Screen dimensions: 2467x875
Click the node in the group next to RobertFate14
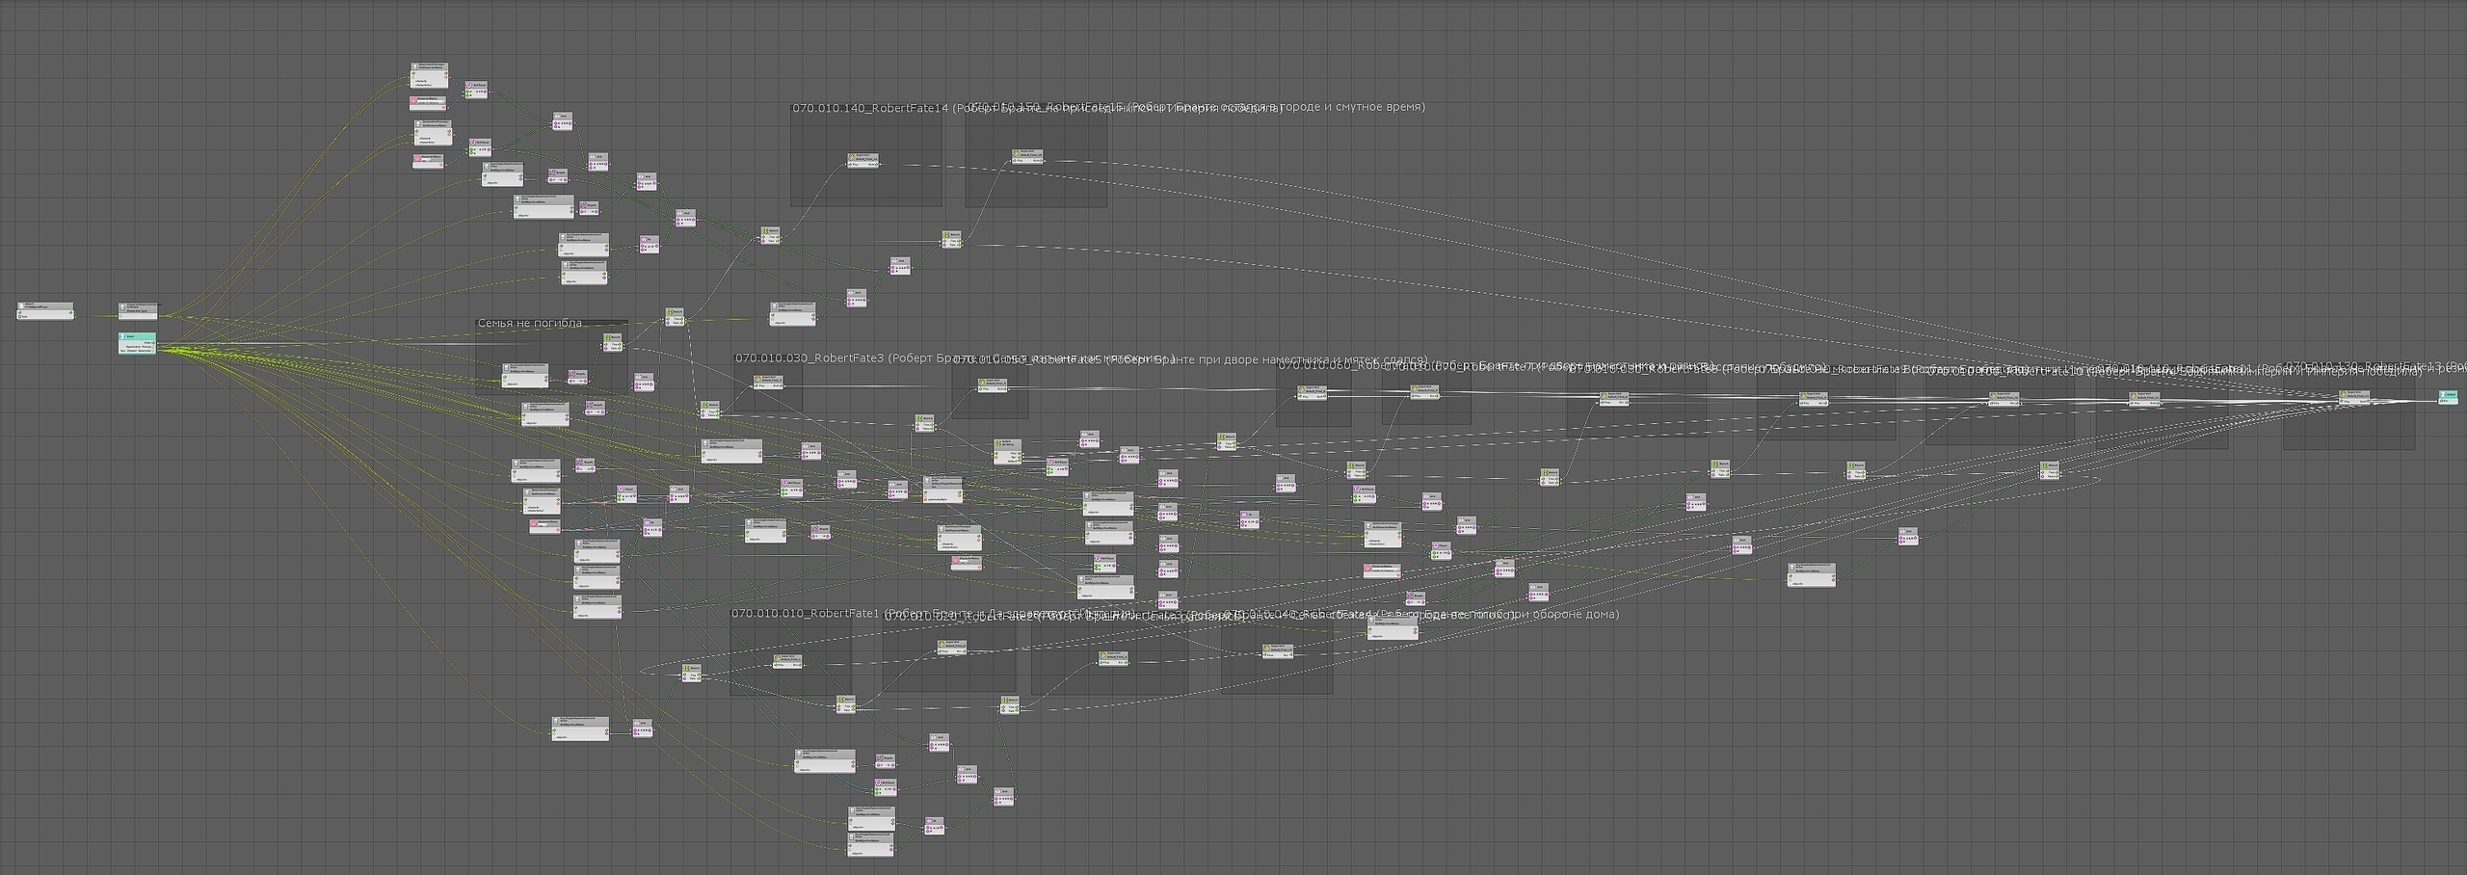click(1028, 156)
